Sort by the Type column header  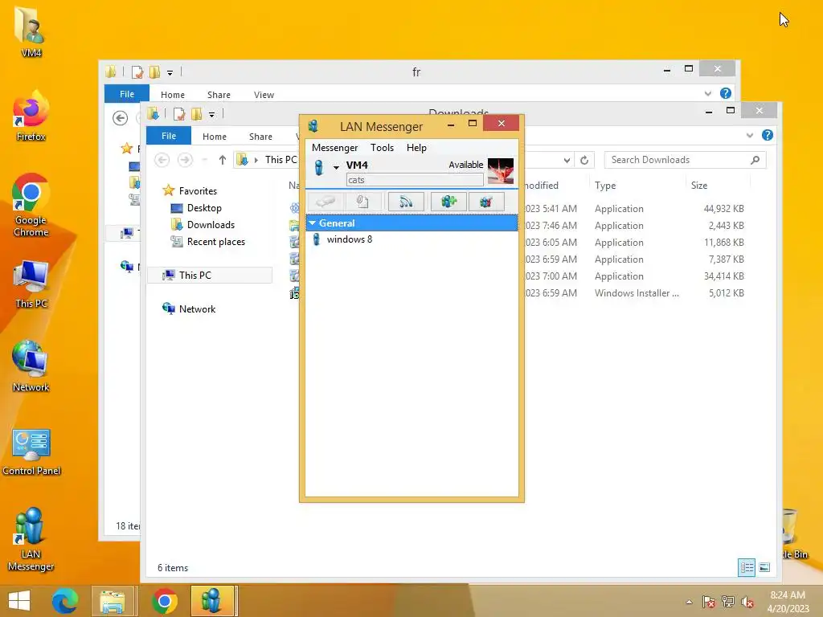click(x=604, y=186)
